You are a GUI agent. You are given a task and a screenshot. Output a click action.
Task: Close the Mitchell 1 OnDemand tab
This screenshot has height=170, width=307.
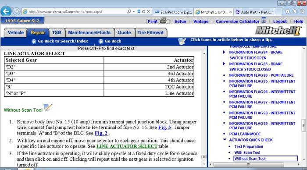pyautogui.click(x=230, y=12)
